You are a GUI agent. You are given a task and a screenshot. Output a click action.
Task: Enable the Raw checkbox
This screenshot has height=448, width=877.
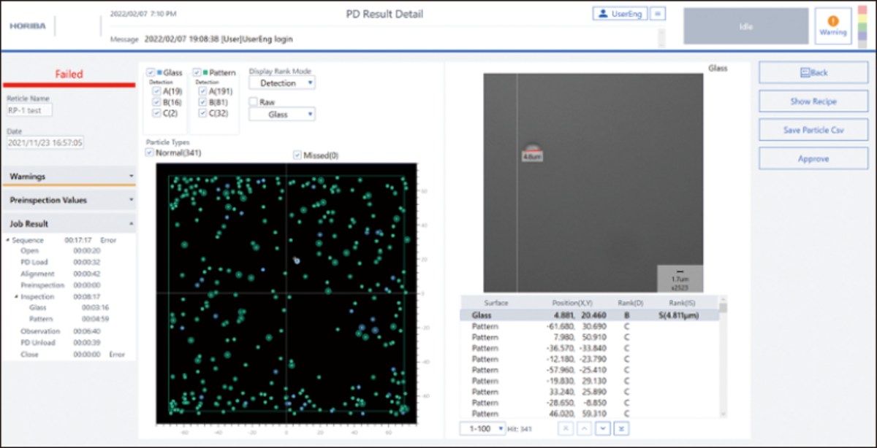pyautogui.click(x=254, y=102)
